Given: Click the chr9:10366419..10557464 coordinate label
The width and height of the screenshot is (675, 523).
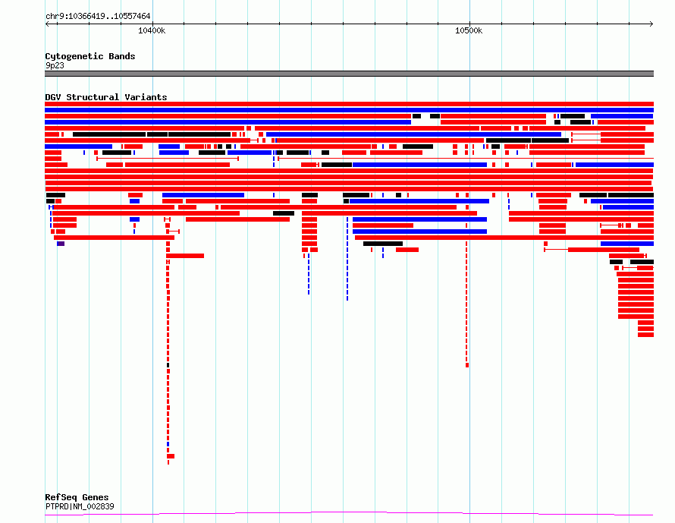Looking at the screenshot, I should 98,16.
